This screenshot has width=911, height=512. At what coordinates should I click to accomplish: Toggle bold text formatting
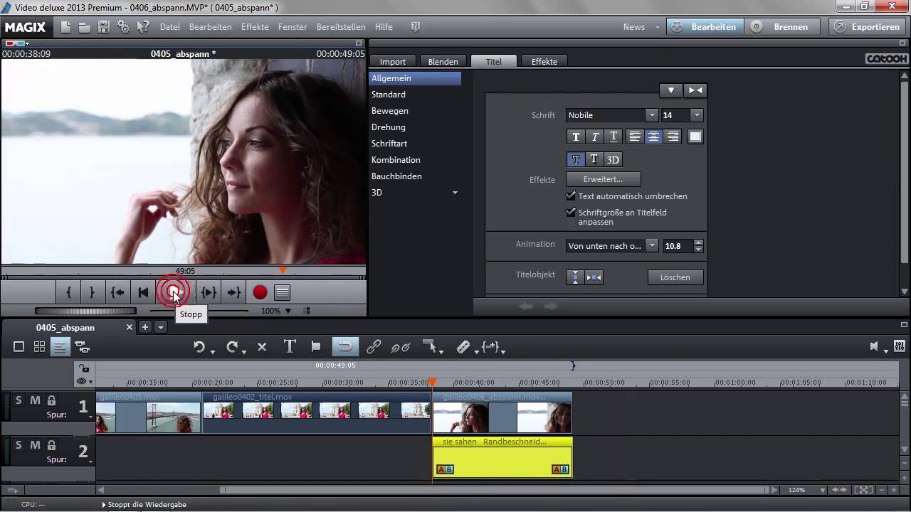point(576,137)
